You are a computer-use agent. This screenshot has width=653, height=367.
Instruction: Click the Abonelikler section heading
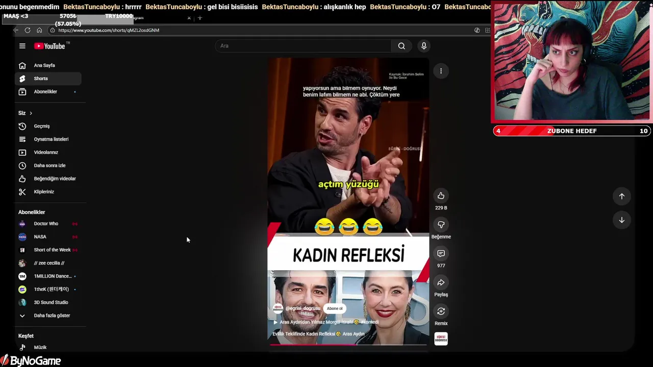(x=32, y=212)
